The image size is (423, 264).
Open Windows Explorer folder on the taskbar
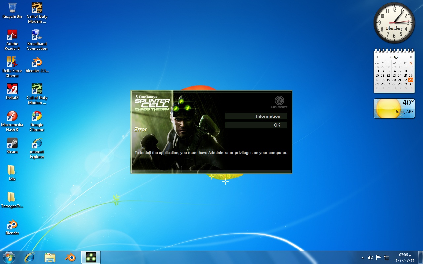point(50,257)
